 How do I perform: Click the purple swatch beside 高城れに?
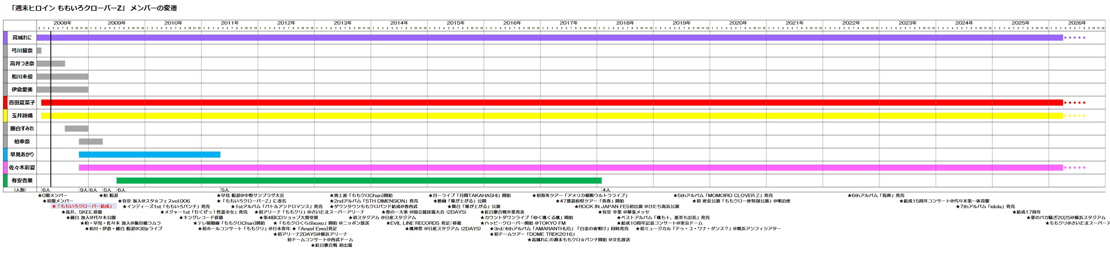(5, 37)
